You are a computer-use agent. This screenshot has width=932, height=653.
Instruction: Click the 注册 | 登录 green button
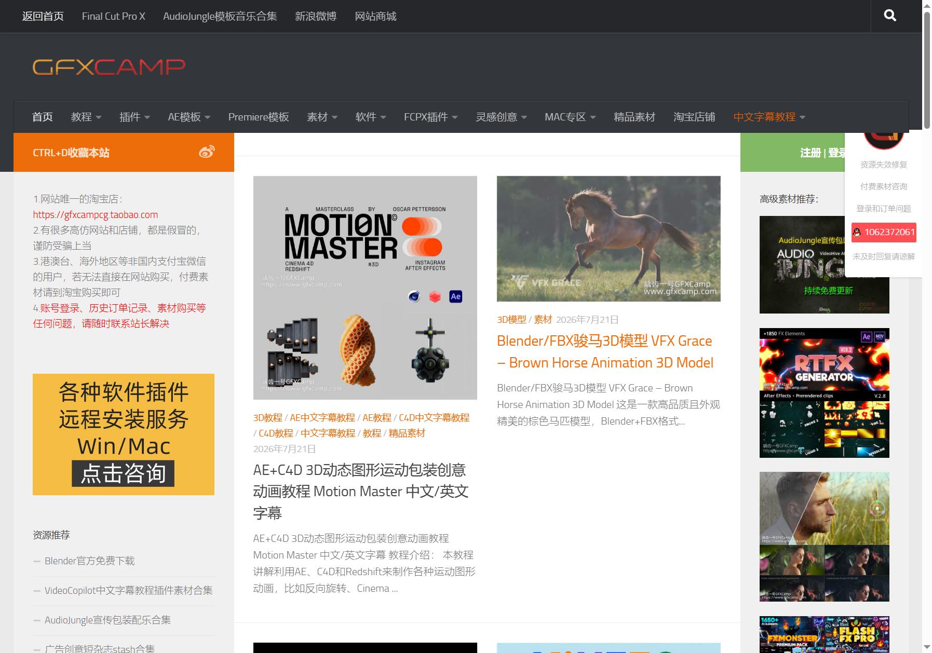click(x=822, y=152)
